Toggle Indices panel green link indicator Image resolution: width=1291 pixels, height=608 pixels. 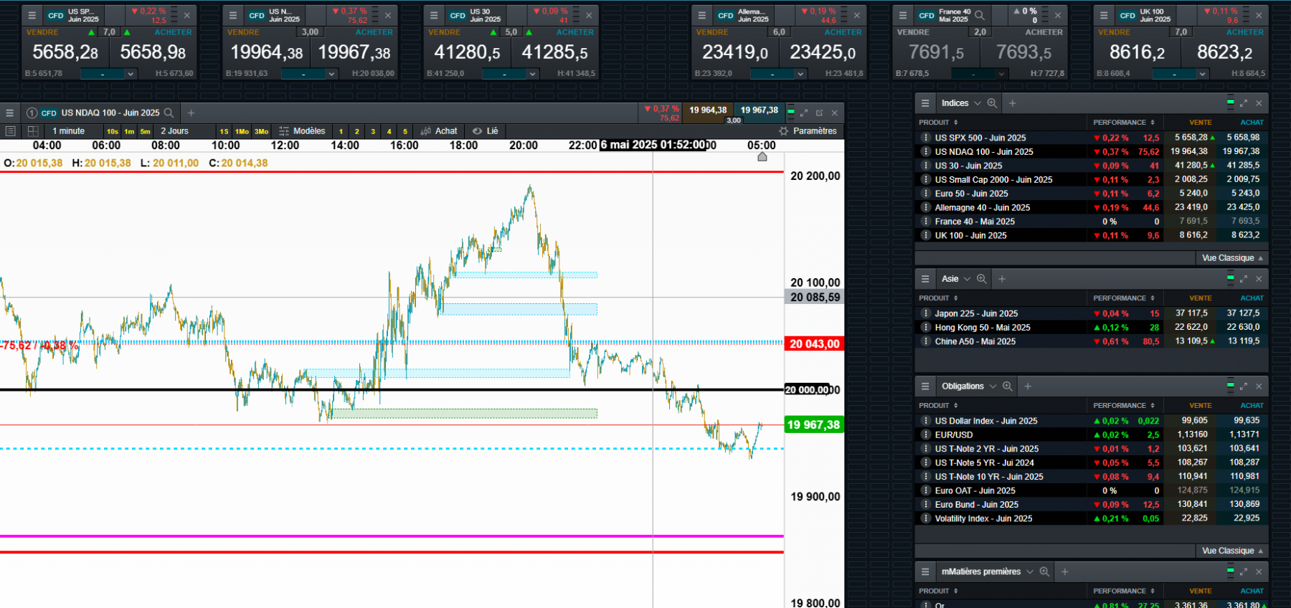coord(1230,103)
